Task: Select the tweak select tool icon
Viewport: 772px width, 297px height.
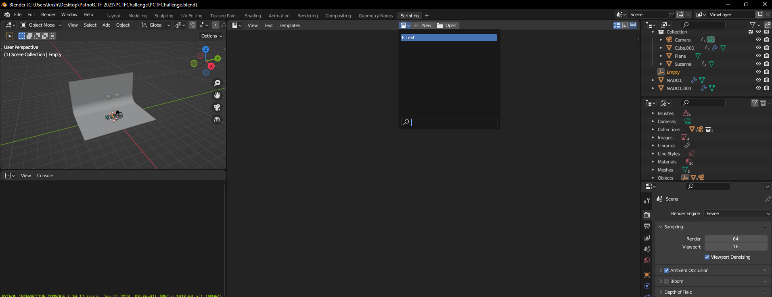Action: [x=10, y=36]
